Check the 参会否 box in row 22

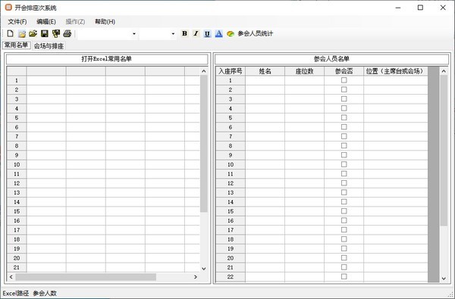pyautogui.click(x=344, y=276)
